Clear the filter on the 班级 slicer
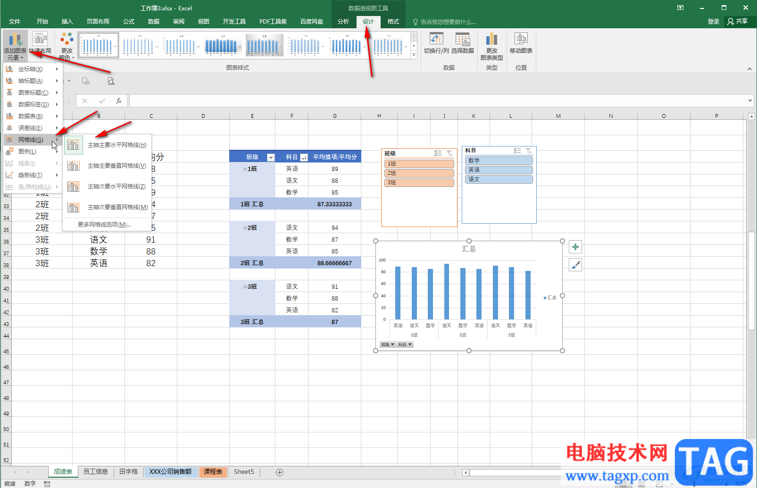The image size is (757, 488). (450, 154)
